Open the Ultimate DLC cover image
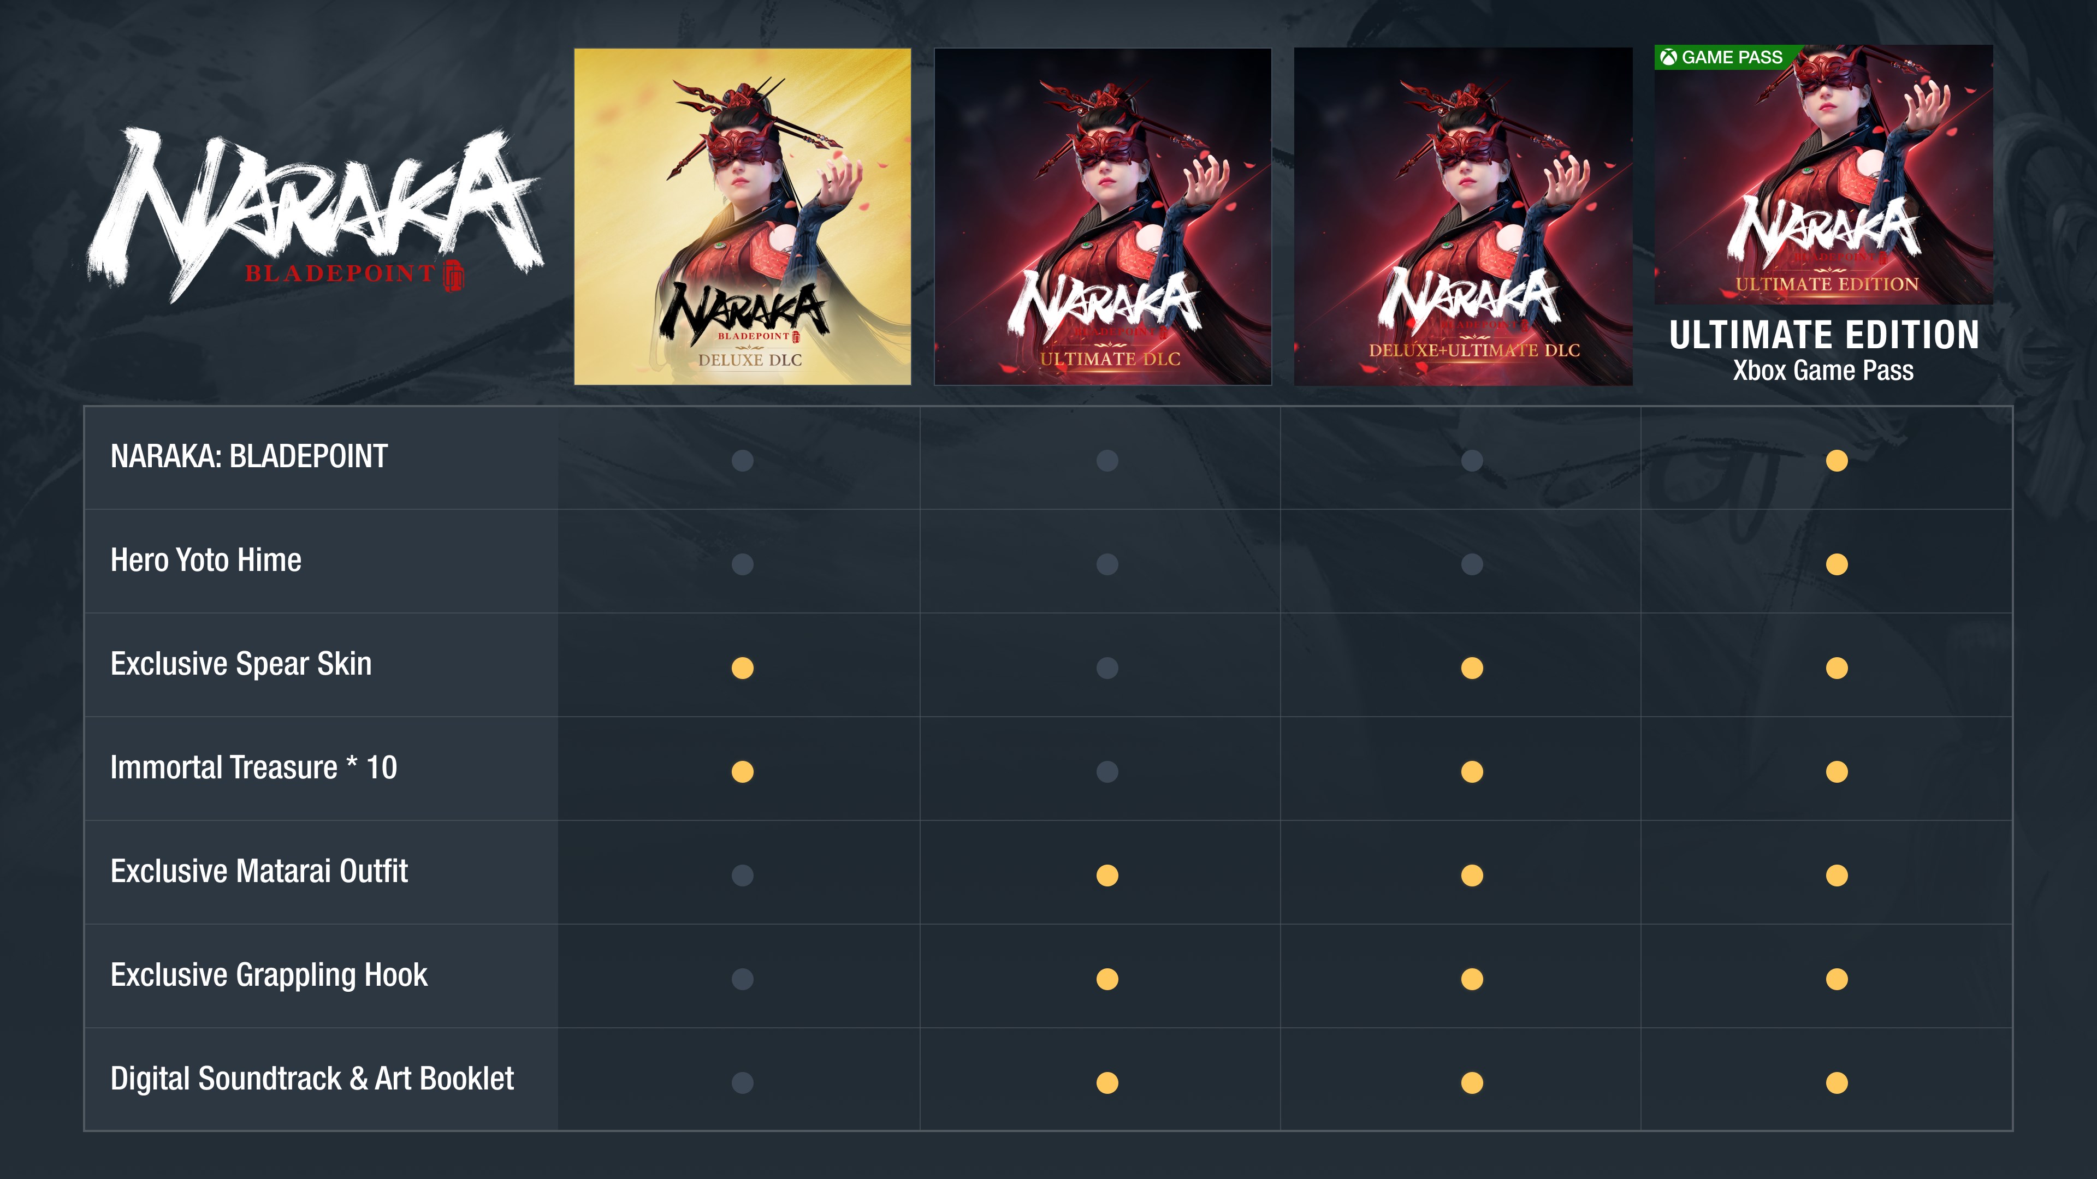This screenshot has height=1179, width=2097. (x=1103, y=217)
